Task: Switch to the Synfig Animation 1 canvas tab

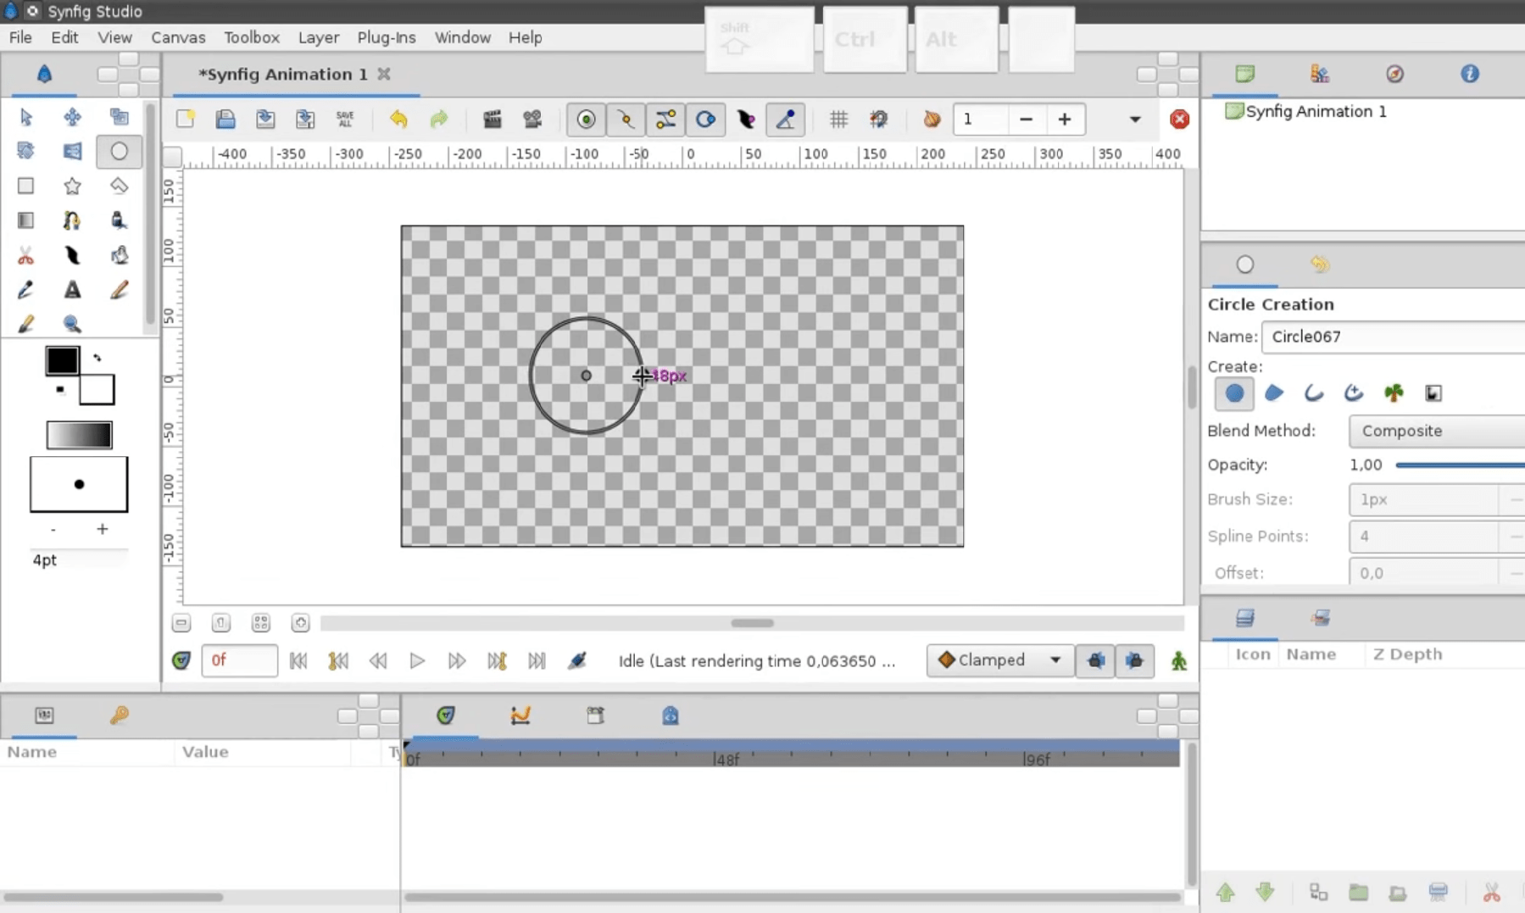Action: point(280,74)
